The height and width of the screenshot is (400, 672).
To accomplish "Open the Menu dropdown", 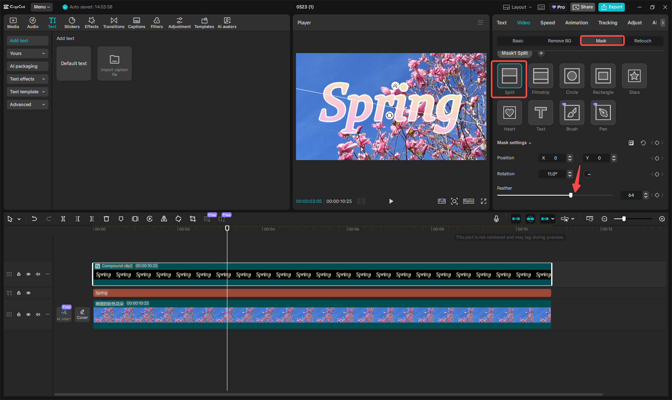I will [x=42, y=7].
